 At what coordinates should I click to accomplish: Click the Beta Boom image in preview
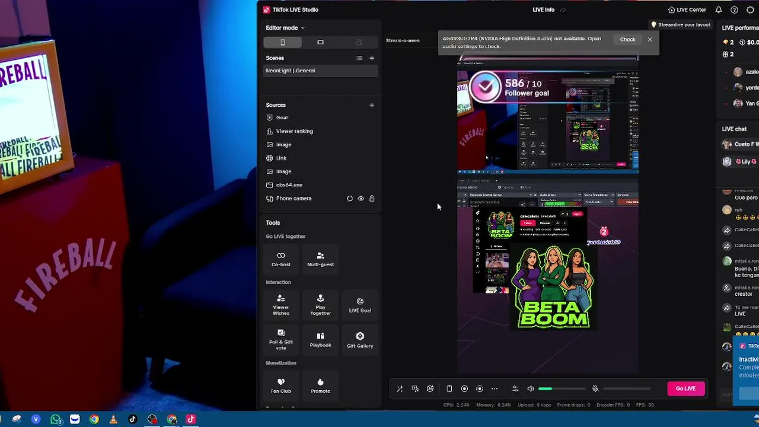pos(553,288)
